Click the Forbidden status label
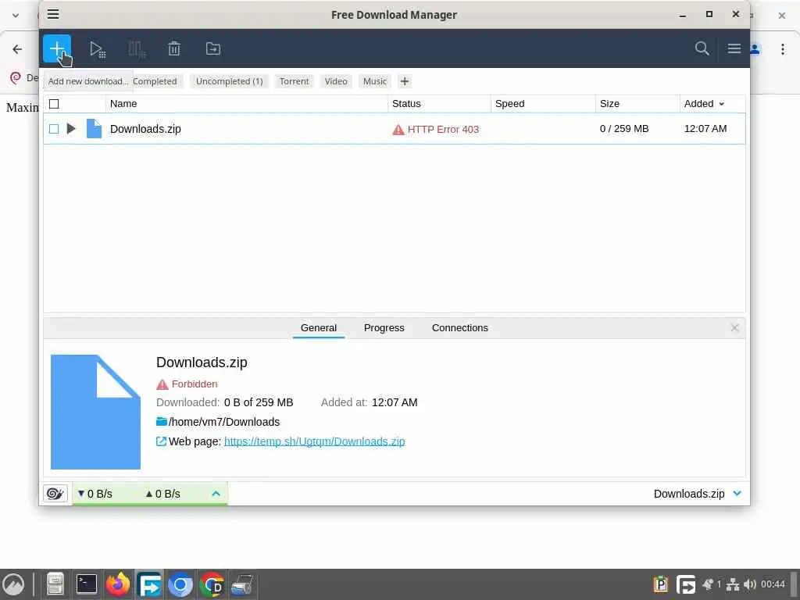 pyautogui.click(x=195, y=384)
